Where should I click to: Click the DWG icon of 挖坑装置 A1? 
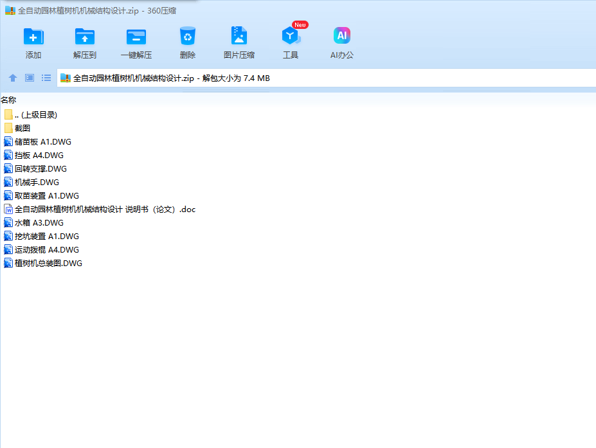8,237
